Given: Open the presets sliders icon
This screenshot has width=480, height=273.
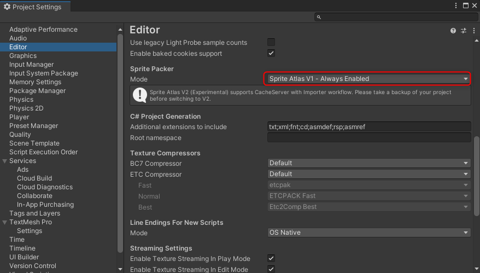Looking at the screenshot, I should point(464,31).
